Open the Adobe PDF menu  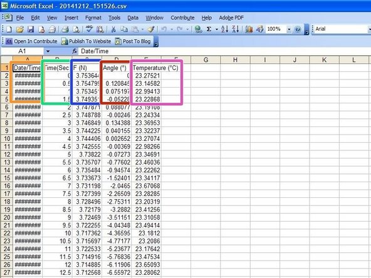pyautogui.click(x=231, y=18)
